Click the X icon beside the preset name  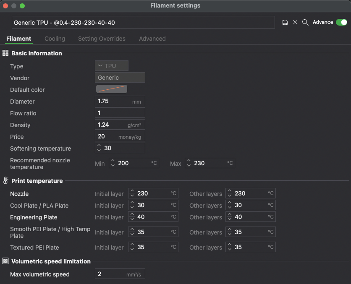(295, 22)
